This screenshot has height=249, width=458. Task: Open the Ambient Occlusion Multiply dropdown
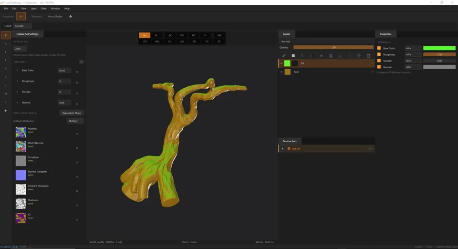tap(75, 121)
